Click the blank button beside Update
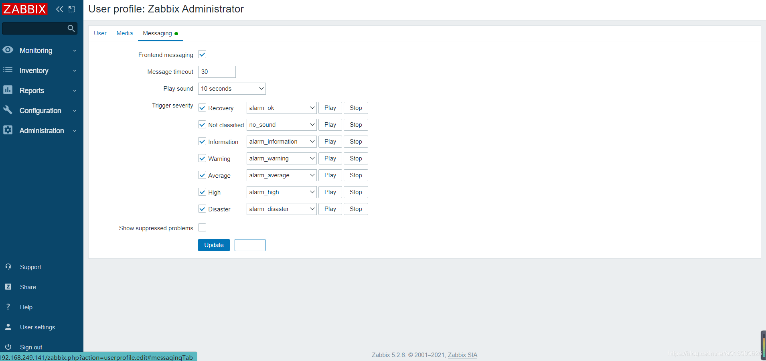Screen dimensions: 766x361 [x=250, y=245]
